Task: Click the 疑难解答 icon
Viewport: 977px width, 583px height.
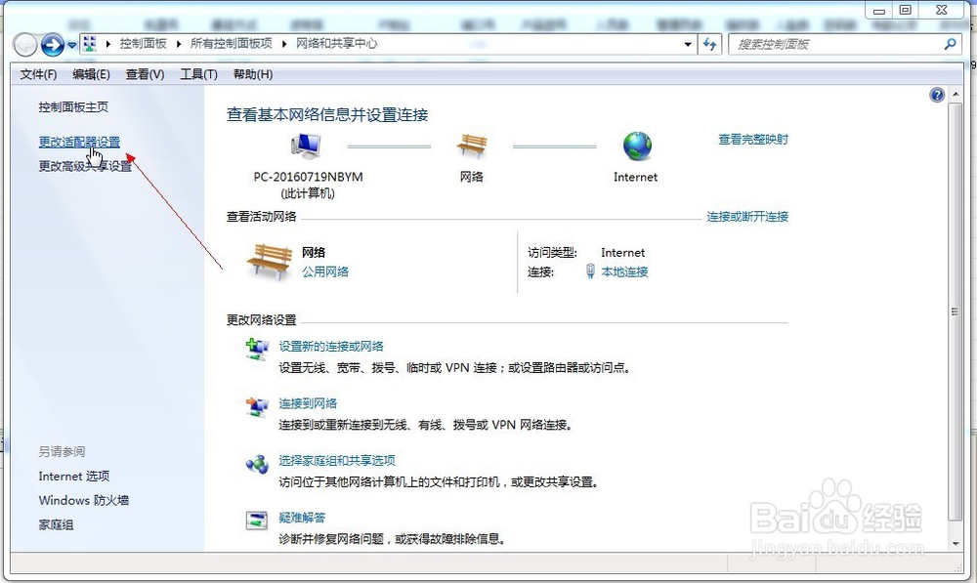Action: (258, 521)
